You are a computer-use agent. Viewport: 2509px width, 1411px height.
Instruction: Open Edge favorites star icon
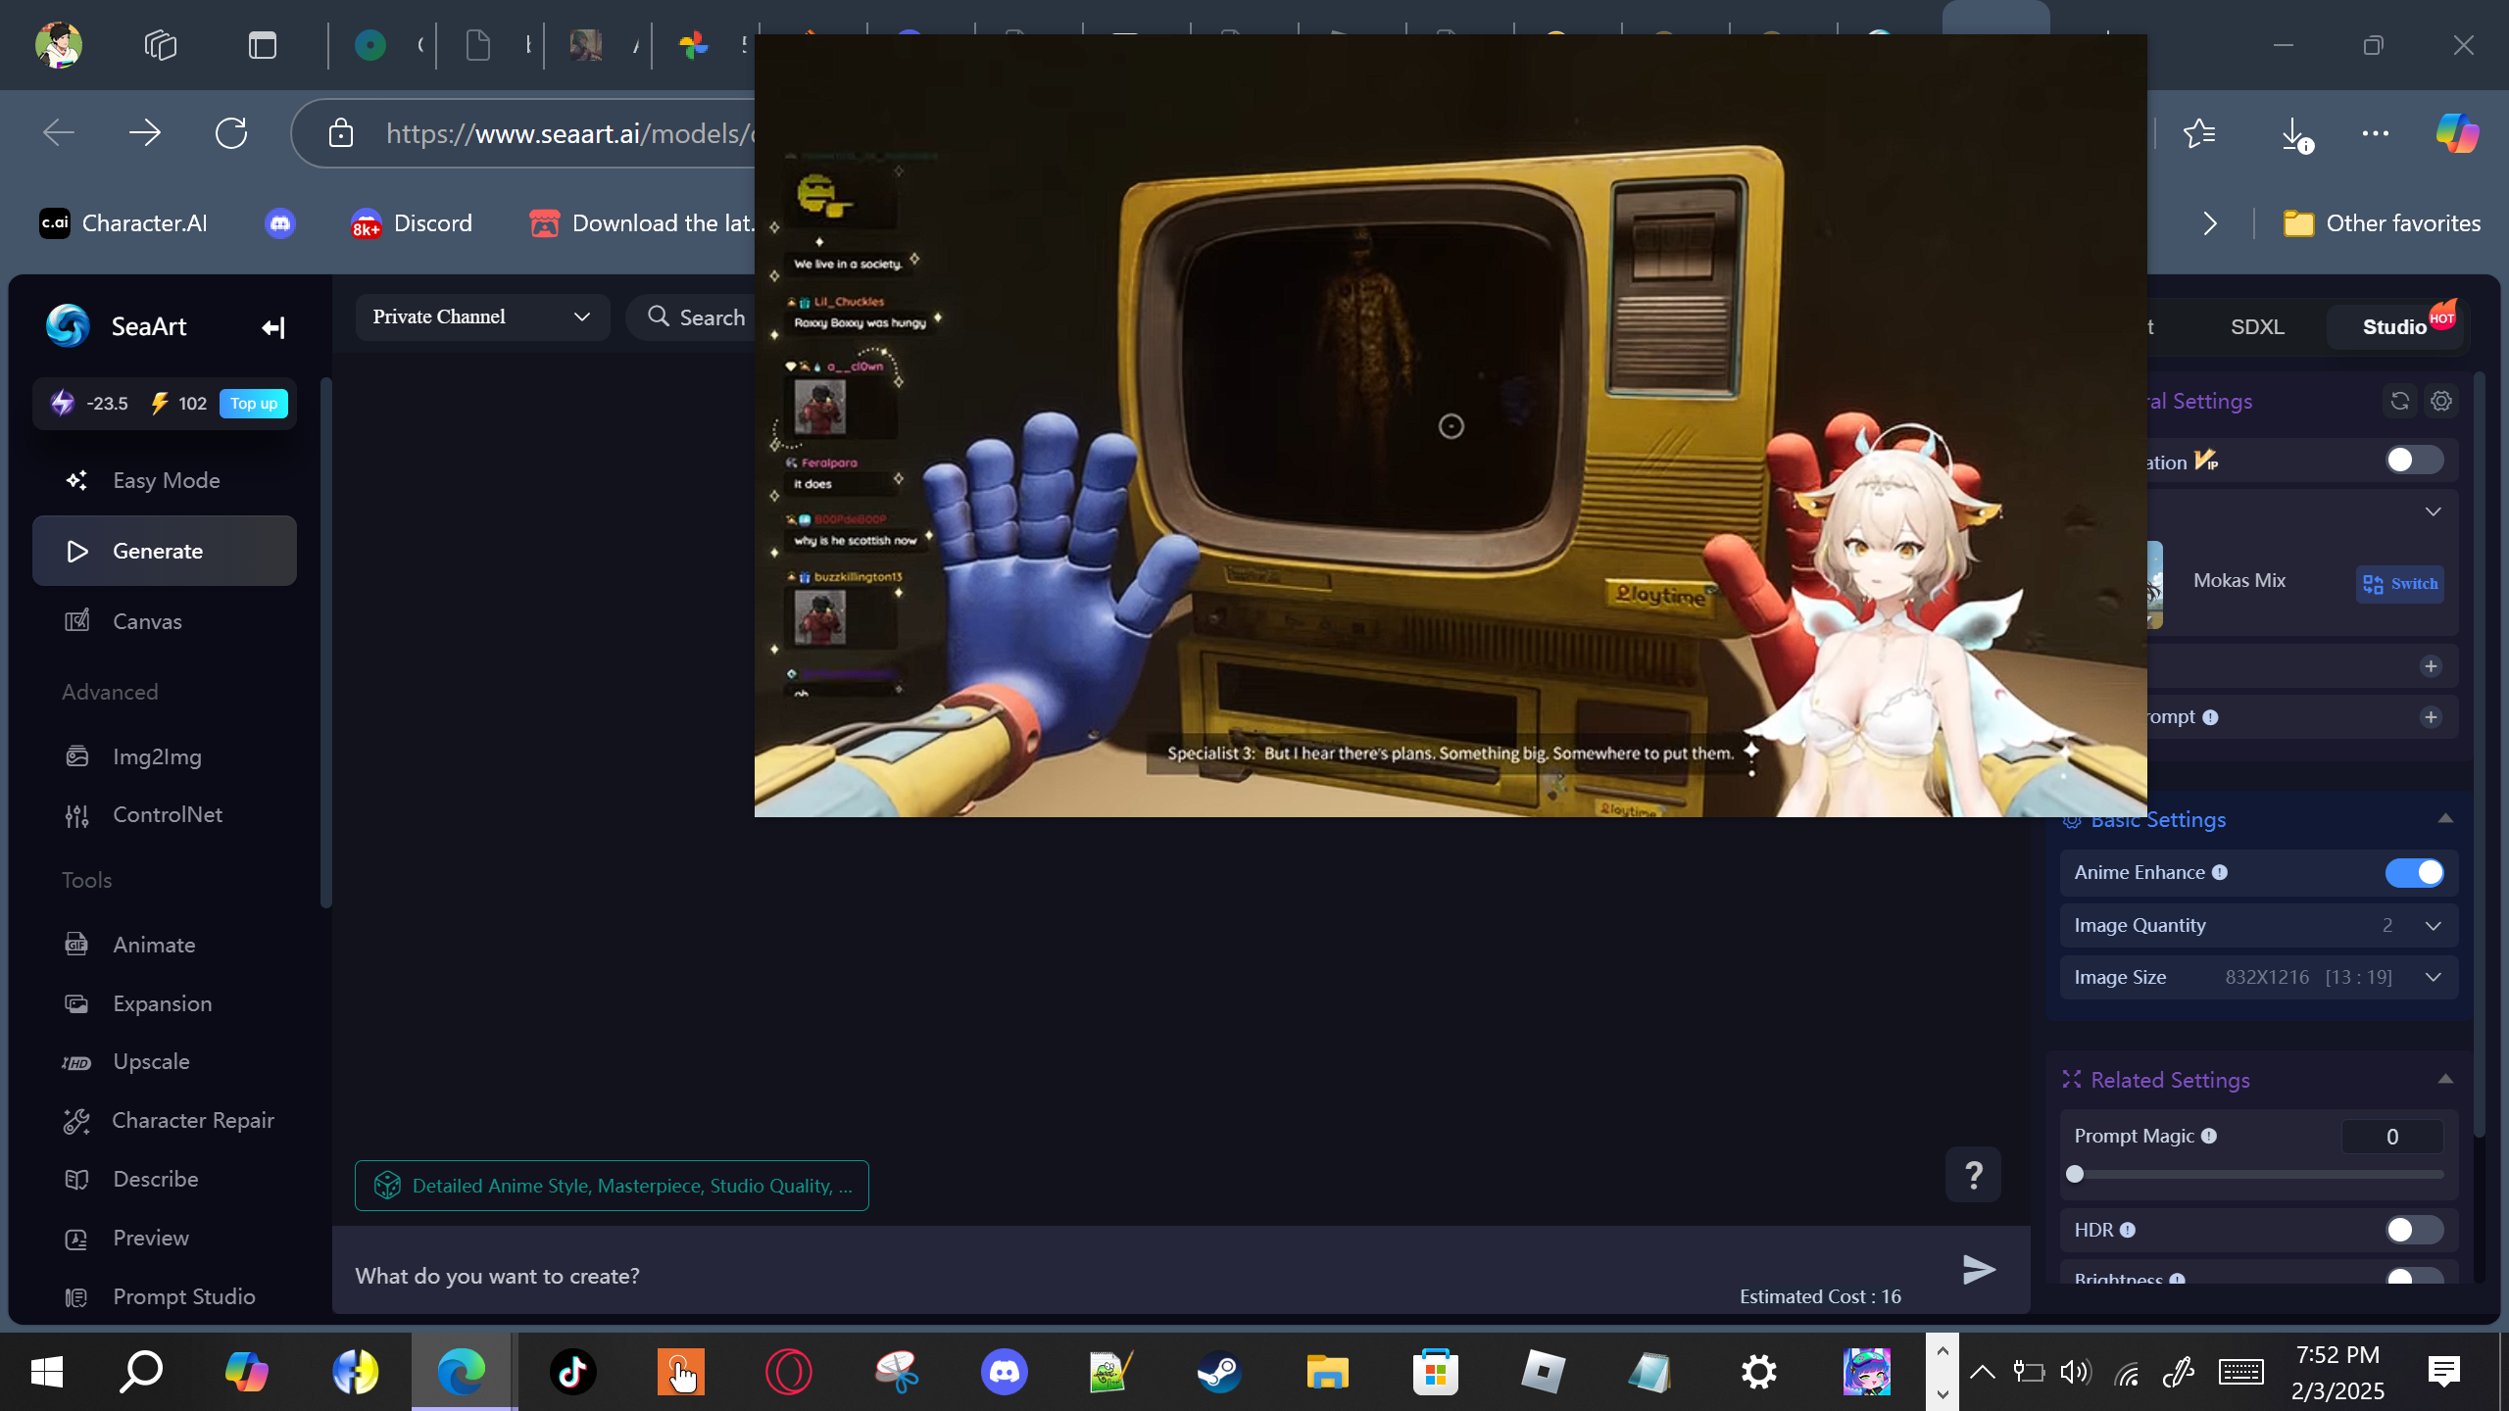(x=2199, y=133)
